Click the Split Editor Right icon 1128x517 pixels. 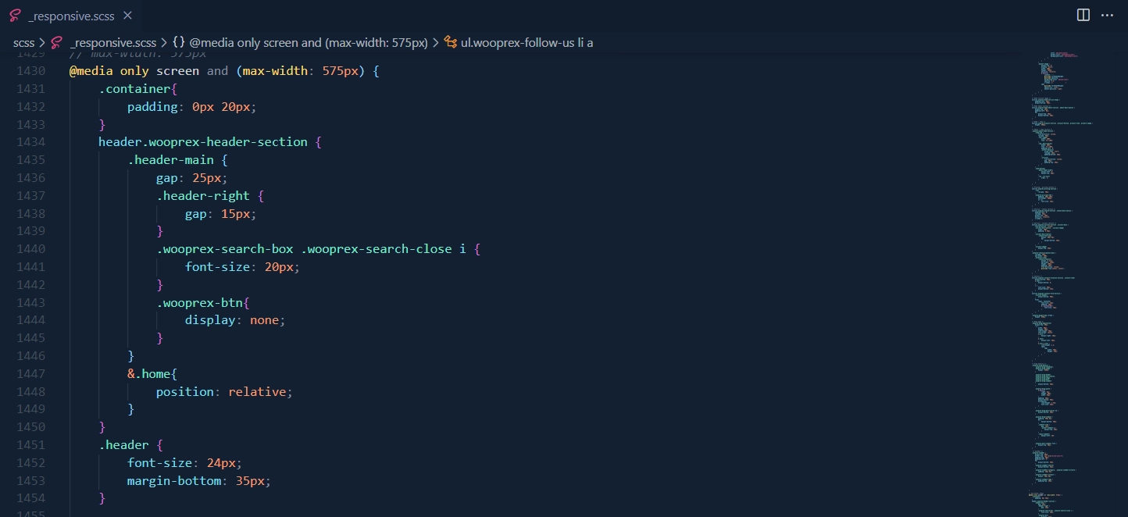[x=1083, y=15]
